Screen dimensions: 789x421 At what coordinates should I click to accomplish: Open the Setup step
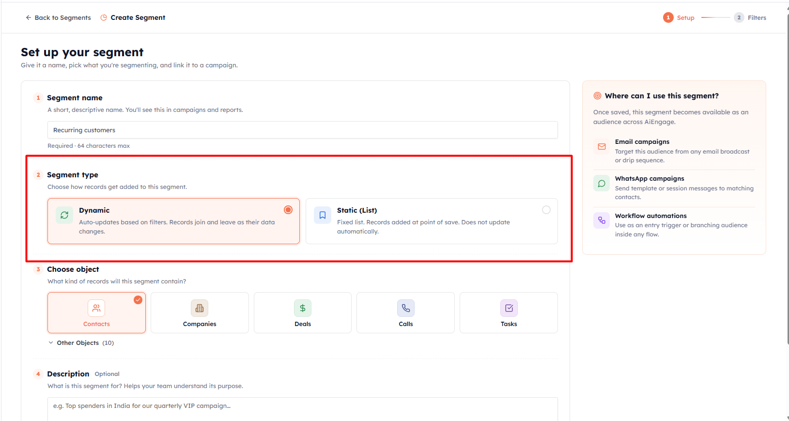pyautogui.click(x=679, y=17)
